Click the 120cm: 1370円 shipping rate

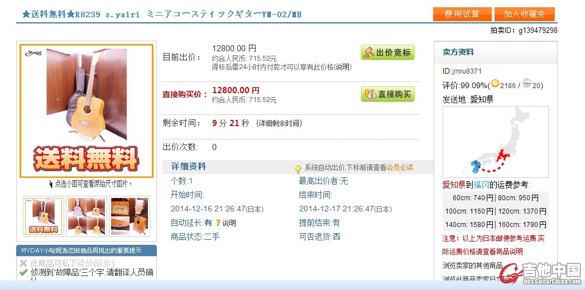click(x=522, y=211)
